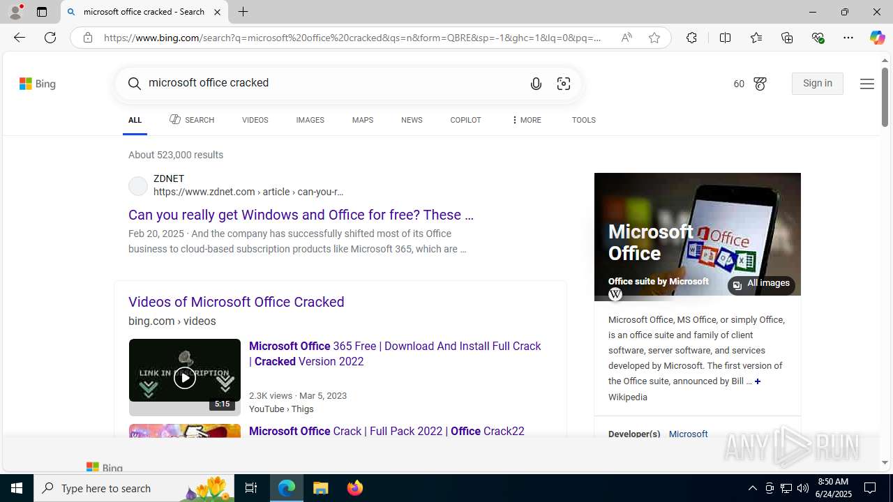Switch to the COPILOT tab
This screenshot has height=502, width=893.
[x=465, y=120]
